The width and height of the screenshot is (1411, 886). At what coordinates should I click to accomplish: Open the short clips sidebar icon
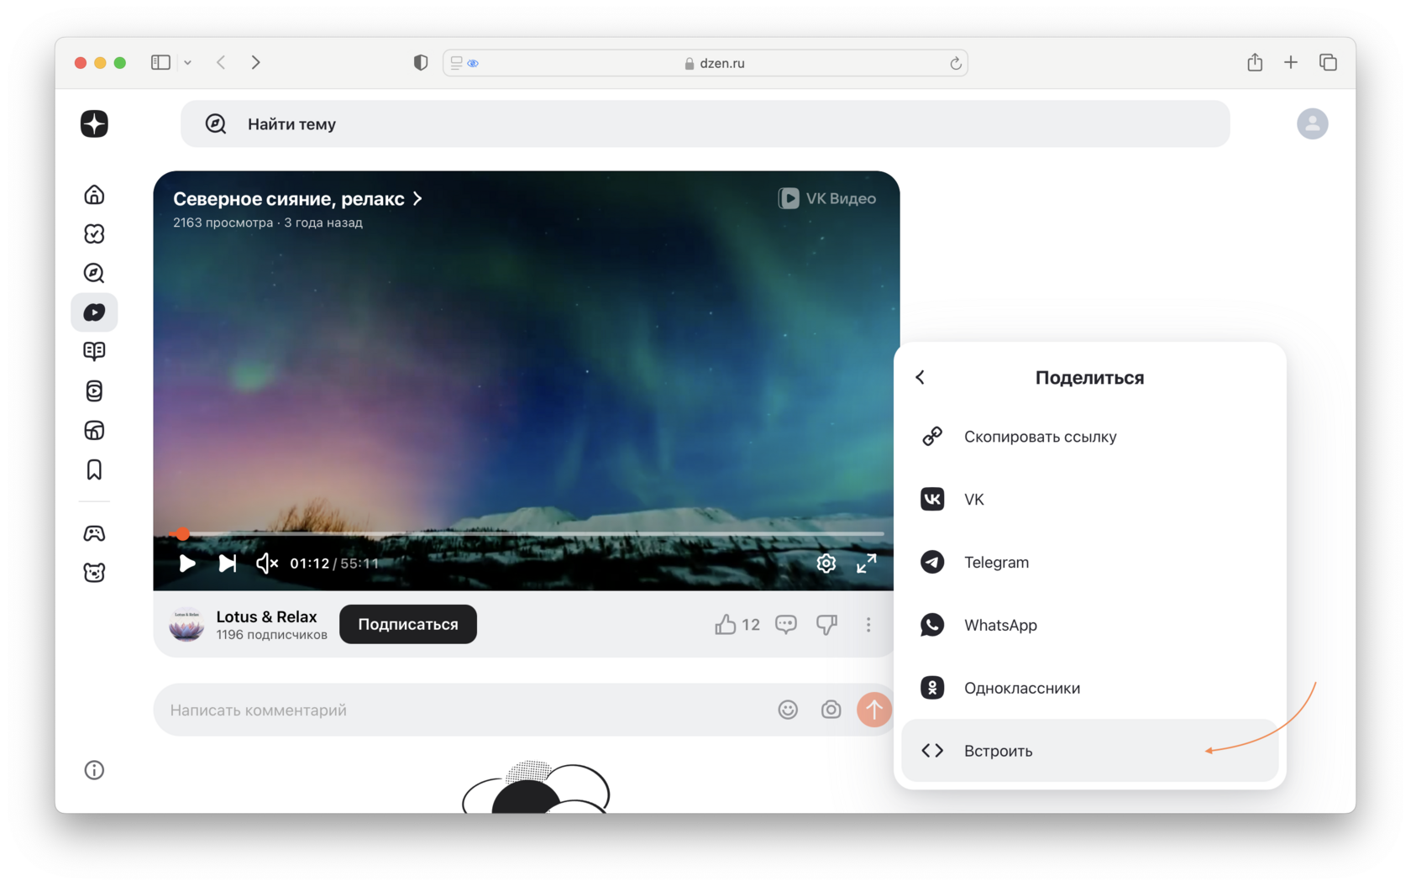point(94,391)
